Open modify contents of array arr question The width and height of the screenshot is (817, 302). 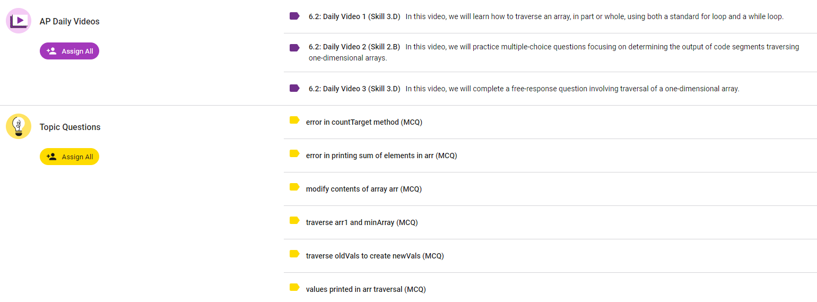pyautogui.click(x=363, y=189)
